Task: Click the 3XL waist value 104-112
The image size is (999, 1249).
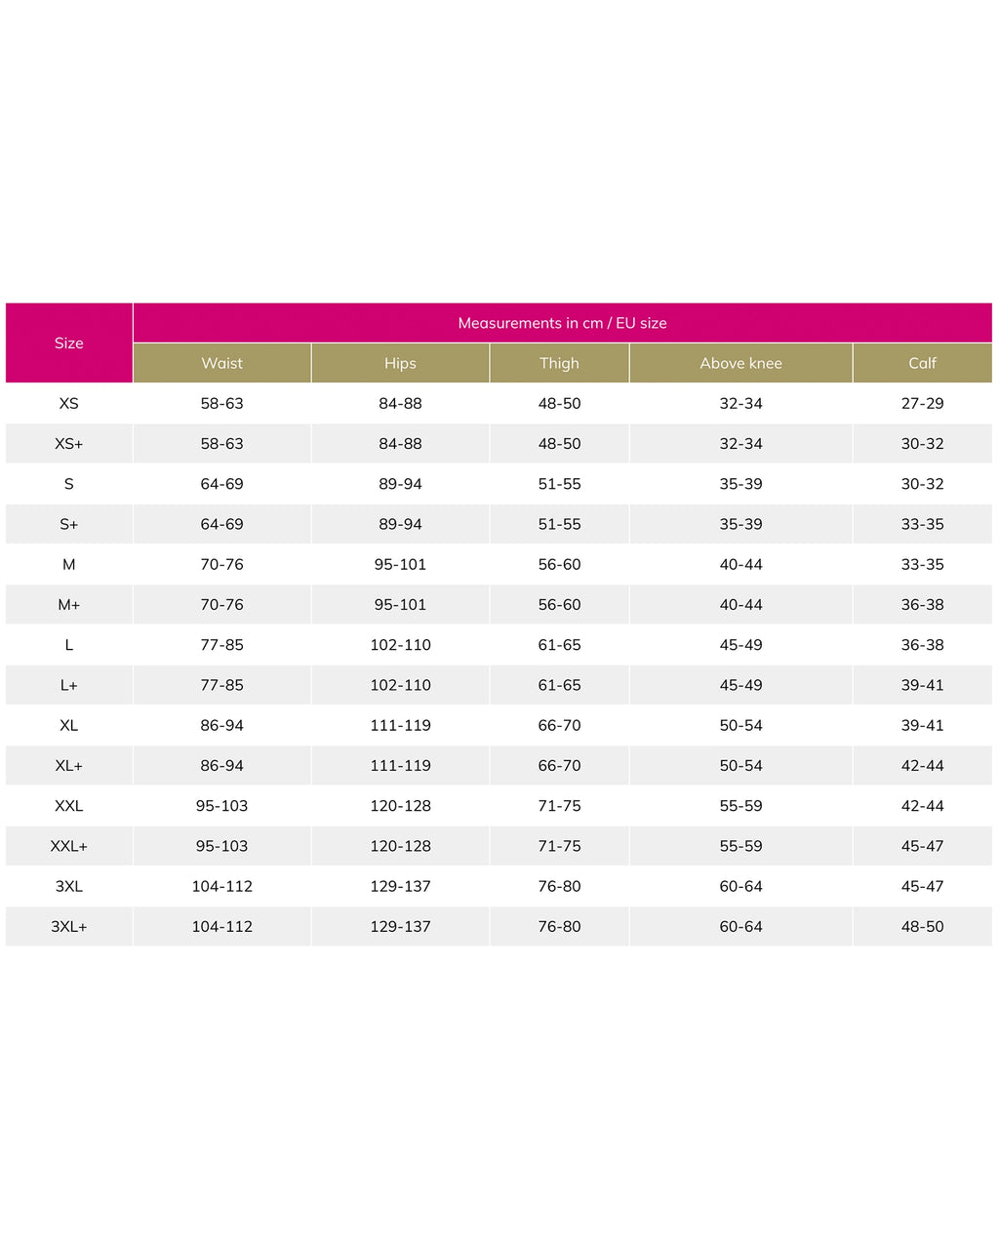Action: [222, 886]
